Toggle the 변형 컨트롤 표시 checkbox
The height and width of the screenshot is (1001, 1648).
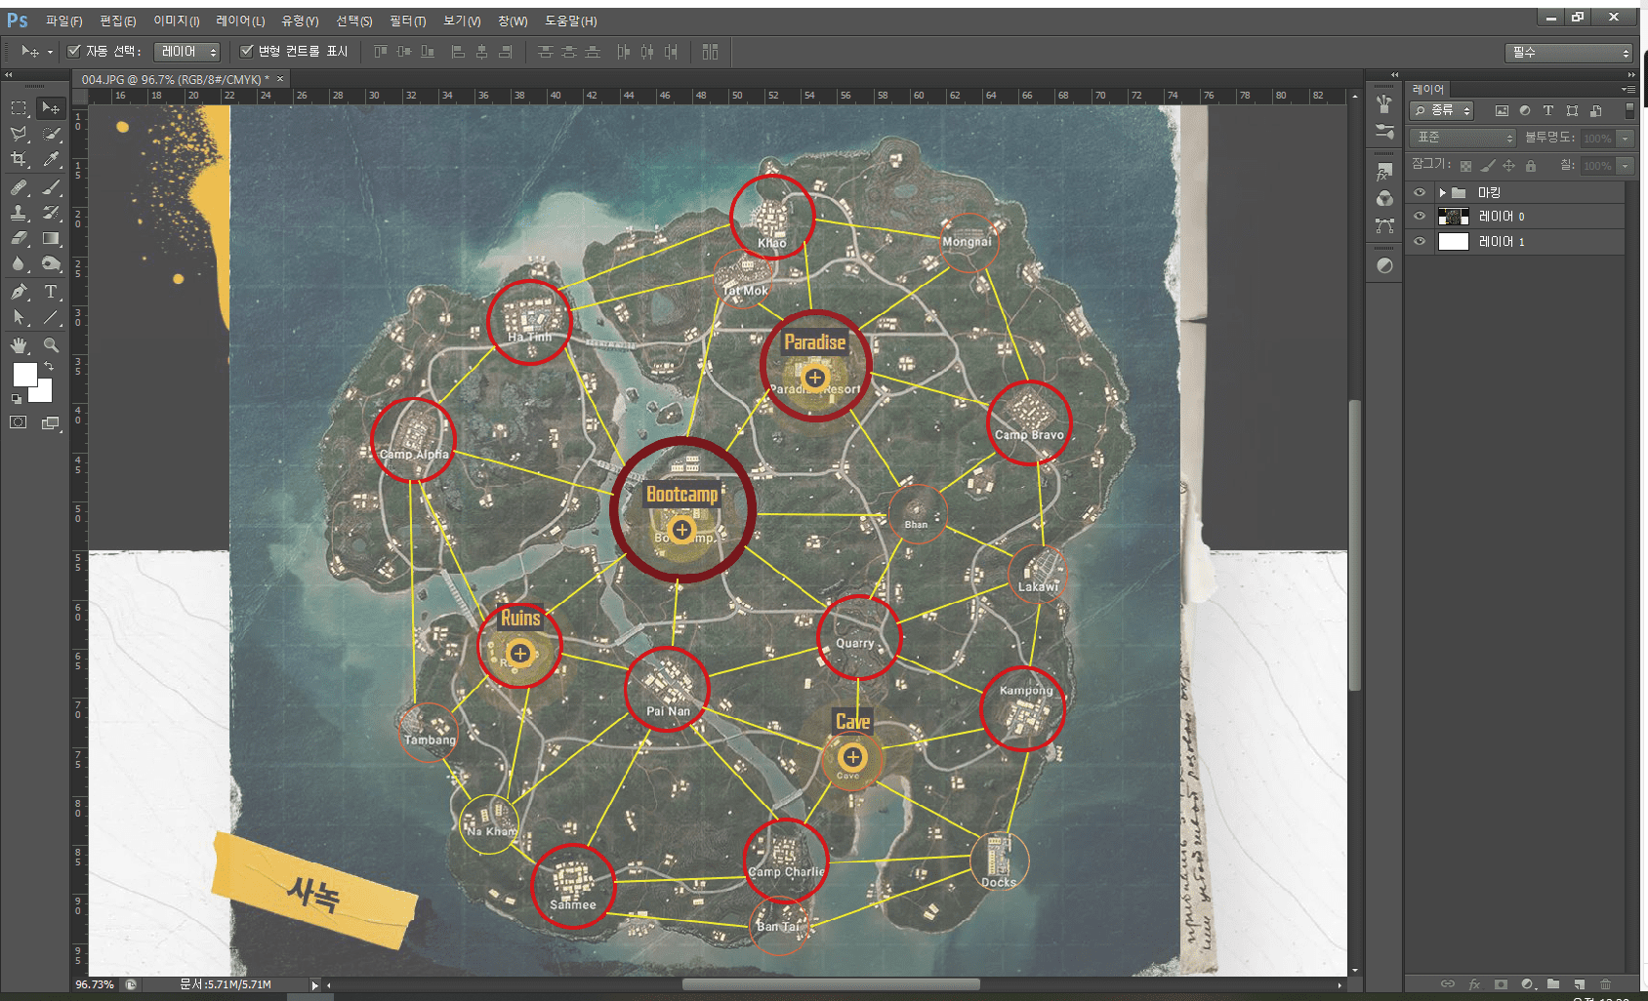click(x=246, y=51)
